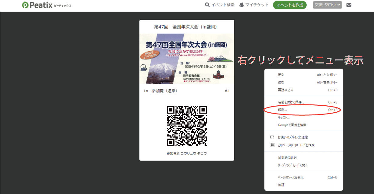Click the ticket QR code
The width and height of the screenshot is (374, 194).
187,126
